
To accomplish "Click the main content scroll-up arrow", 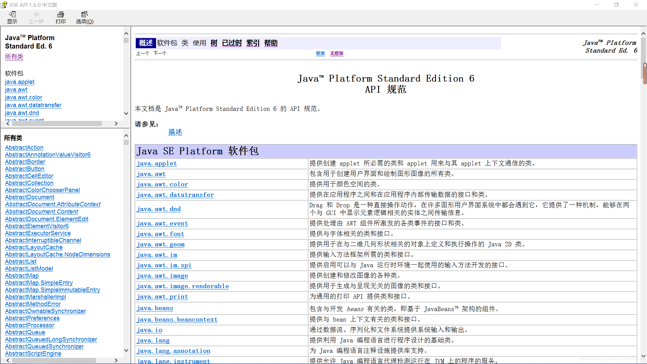I will [x=643, y=33].
